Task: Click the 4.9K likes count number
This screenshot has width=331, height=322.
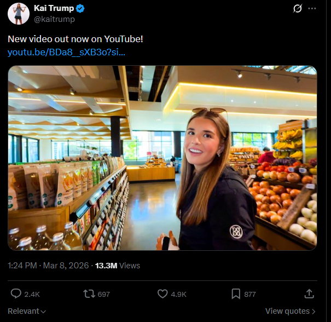Action: coord(179,294)
